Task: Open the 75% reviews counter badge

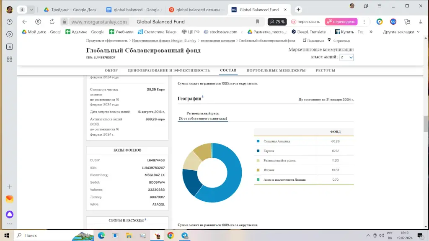Action: 277,22
